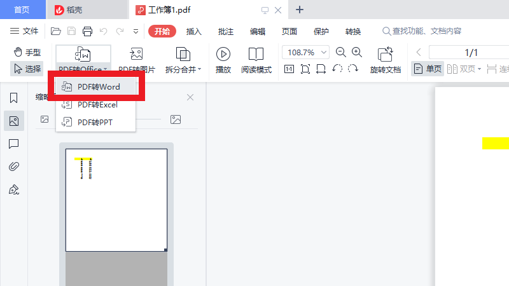Click the Rotate Document (旋转文档) icon

(385, 60)
